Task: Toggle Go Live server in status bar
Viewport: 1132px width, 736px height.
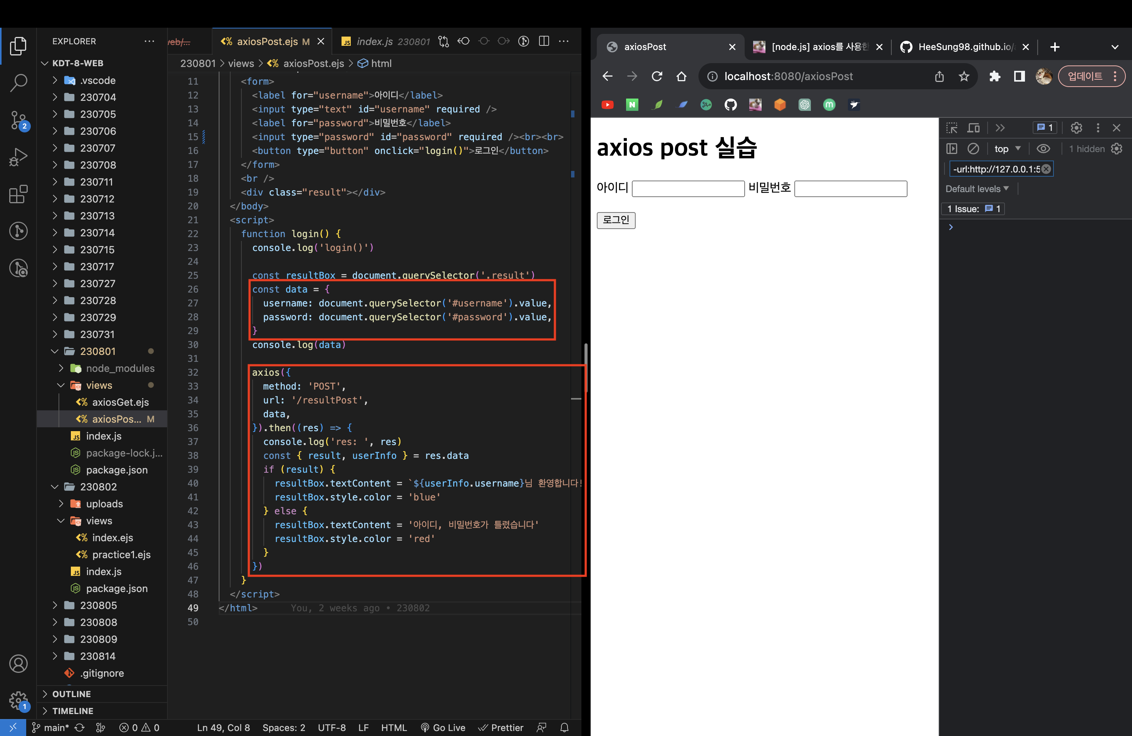Action: (443, 728)
